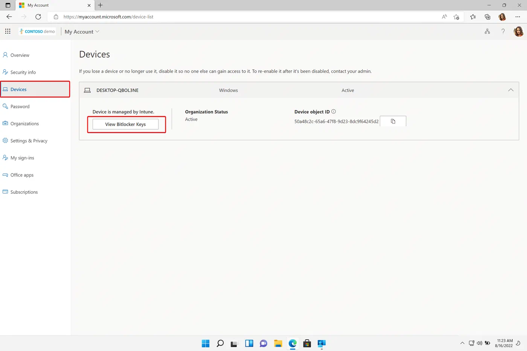Refresh the current browser page
The height and width of the screenshot is (351, 527).
click(38, 17)
